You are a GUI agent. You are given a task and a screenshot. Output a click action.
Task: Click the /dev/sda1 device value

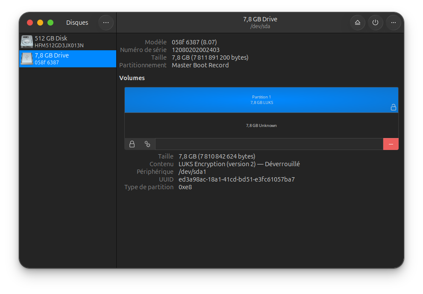pyautogui.click(x=192, y=172)
